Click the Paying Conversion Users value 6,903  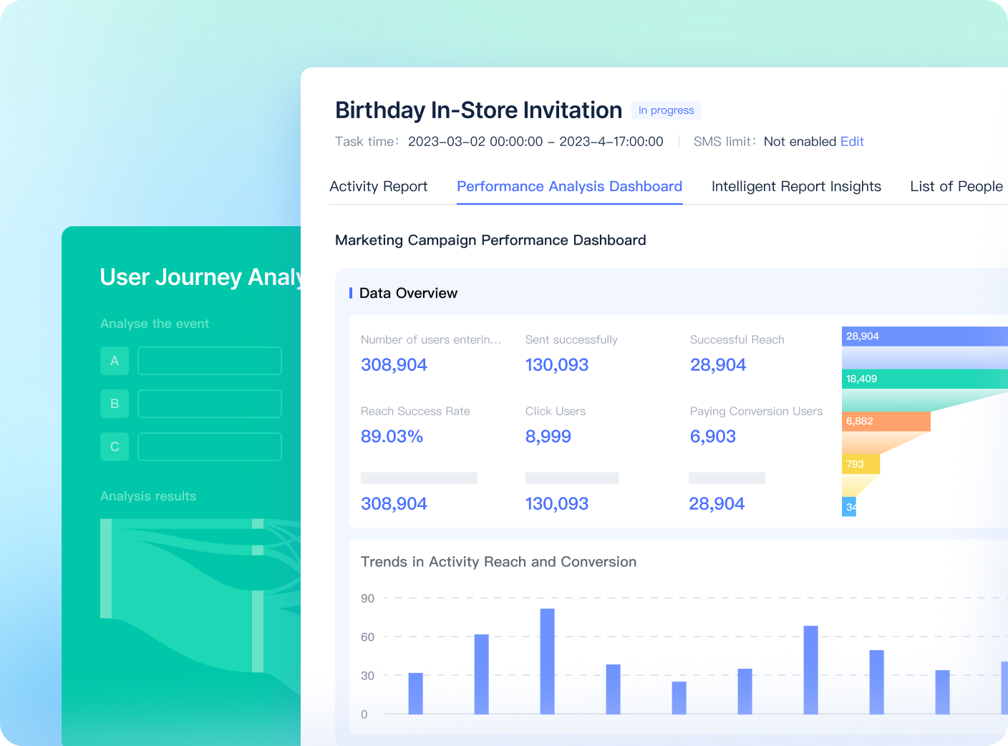(x=713, y=436)
